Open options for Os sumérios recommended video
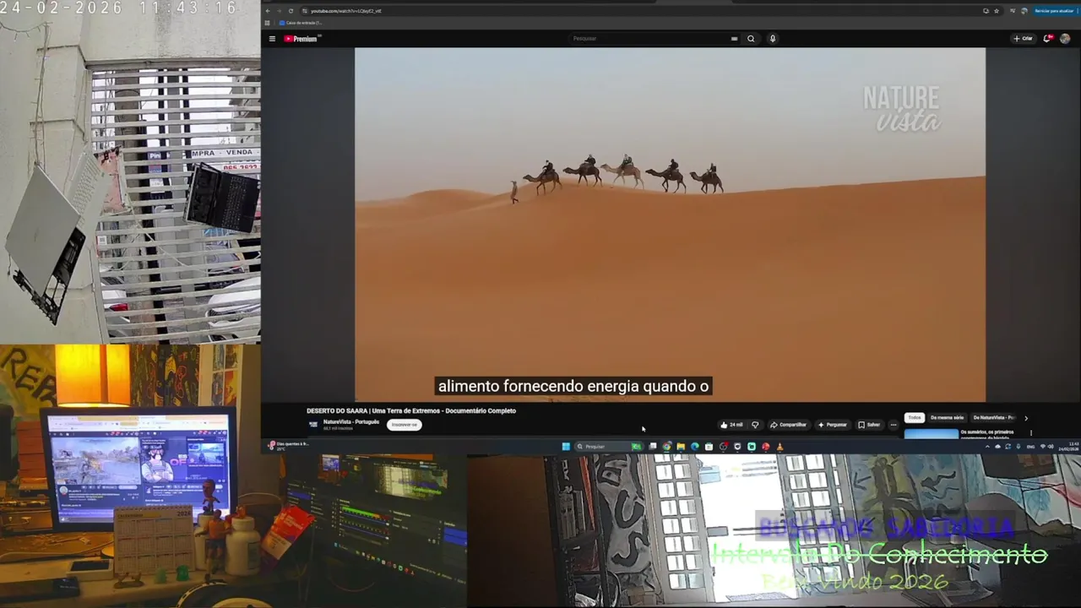 tap(1031, 433)
